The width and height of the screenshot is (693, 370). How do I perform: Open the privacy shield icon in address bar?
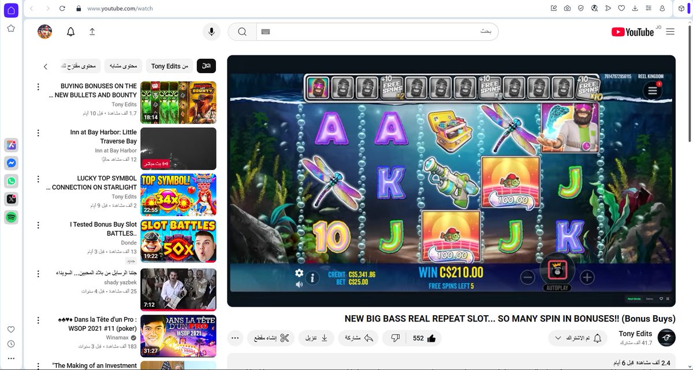(581, 9)
